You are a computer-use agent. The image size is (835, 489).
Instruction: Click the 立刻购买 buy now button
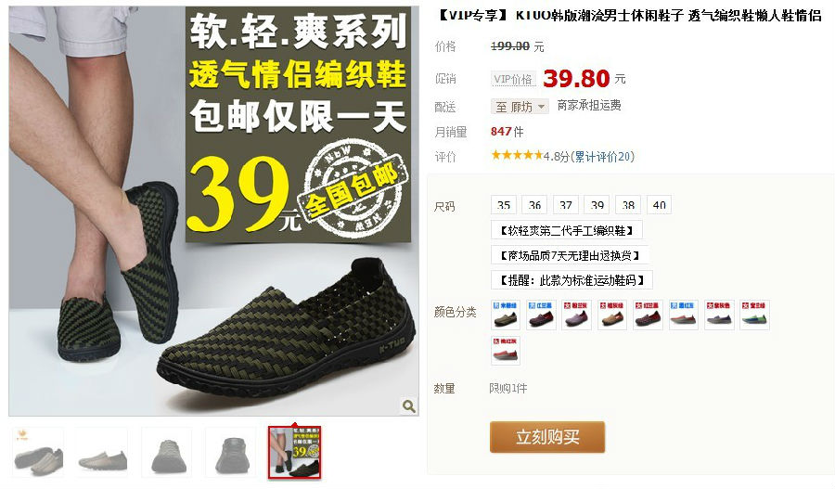[x=547, y=437]
